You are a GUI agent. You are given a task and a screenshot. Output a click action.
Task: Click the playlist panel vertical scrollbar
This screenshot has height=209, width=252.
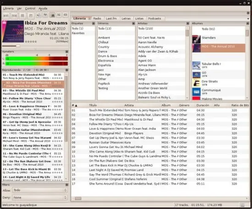coord(66,126)
